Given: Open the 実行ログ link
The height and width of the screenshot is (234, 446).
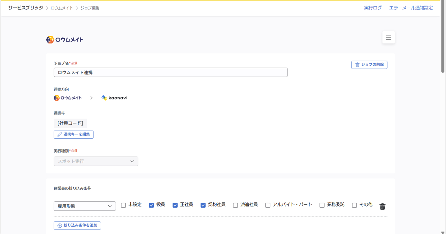Looking at the screenshot, I should click(x=372, y=7).
